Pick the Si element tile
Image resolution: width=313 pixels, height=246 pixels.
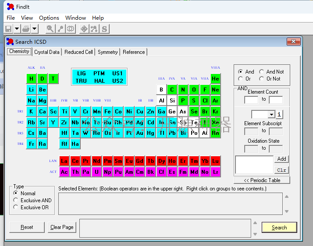172,101
